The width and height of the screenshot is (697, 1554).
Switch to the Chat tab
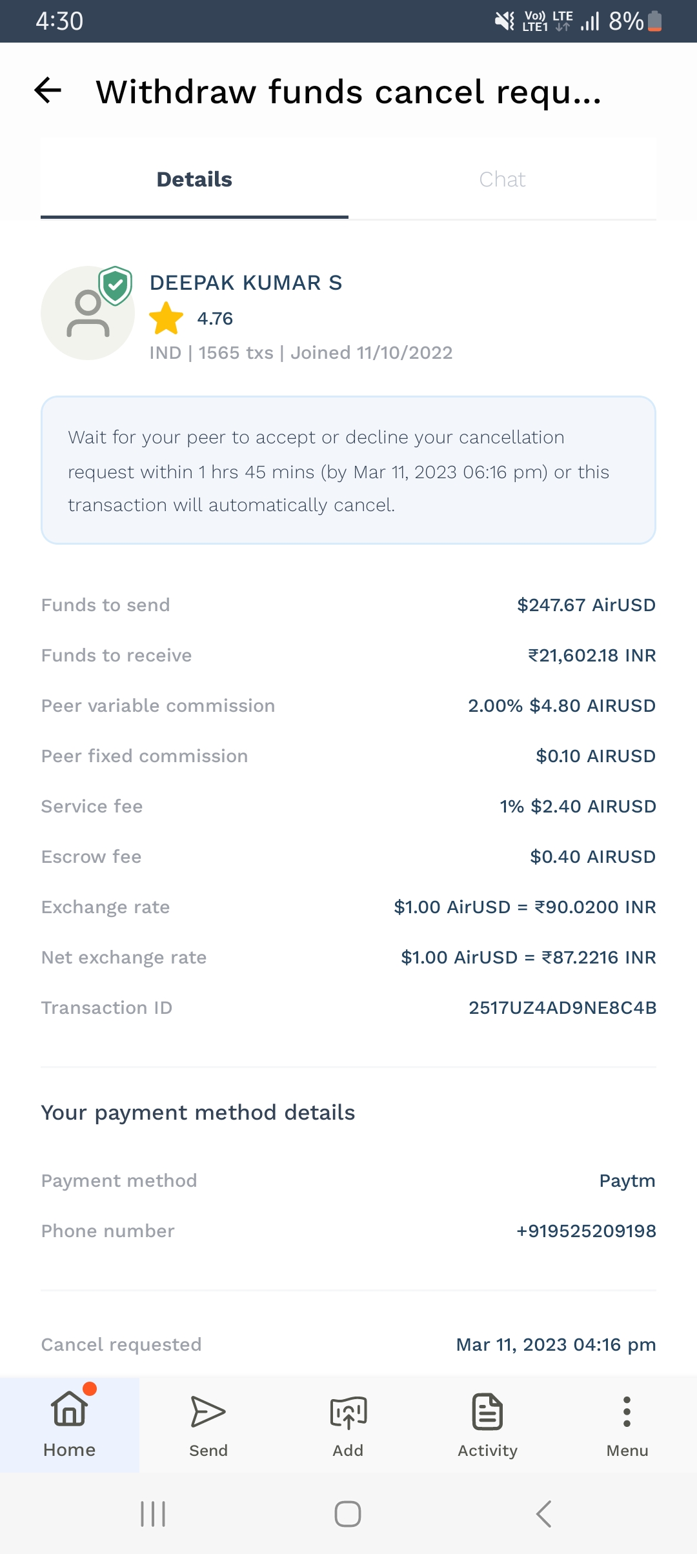(502, 179)
